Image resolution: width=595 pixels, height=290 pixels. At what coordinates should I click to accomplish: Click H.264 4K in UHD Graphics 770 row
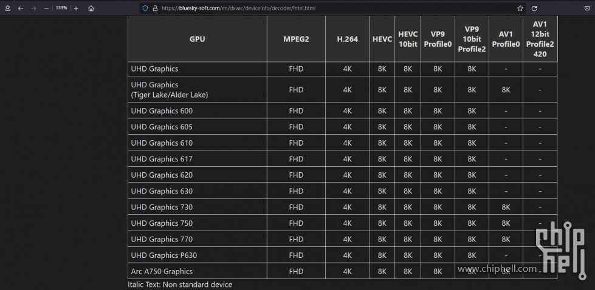[347, 239]
